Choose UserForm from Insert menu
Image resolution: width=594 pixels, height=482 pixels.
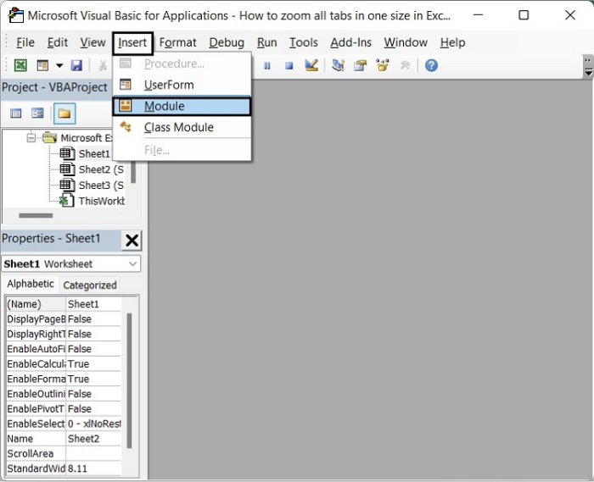tap(182, 85)
